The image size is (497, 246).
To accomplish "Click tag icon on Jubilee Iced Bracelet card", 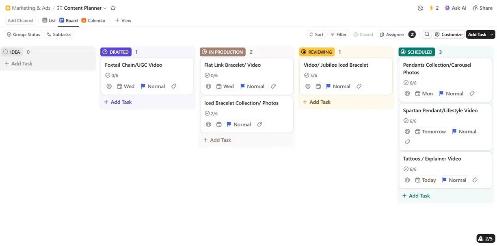I will point(359,86).
